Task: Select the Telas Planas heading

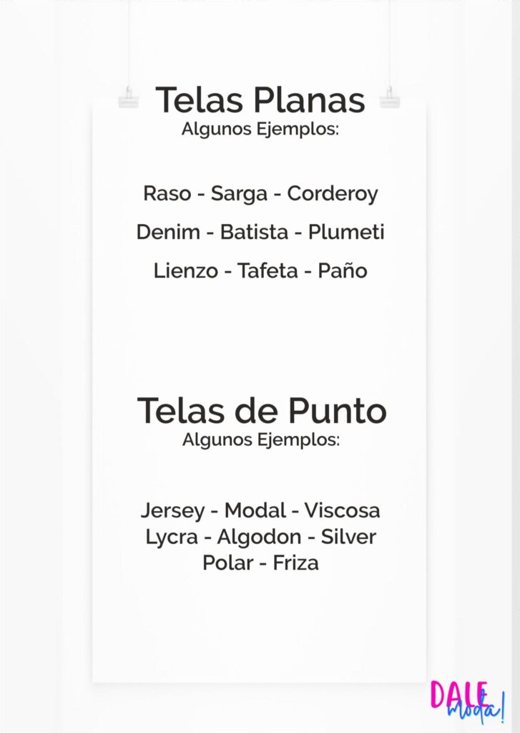Action: point(260,99)
